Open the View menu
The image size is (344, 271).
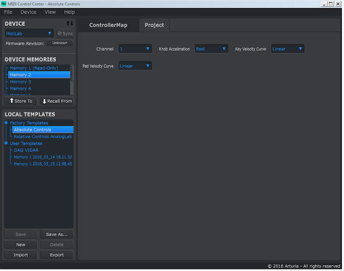click(x=50, y=12)
